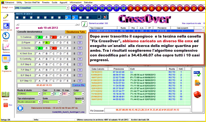
Task: Open the Colpi dropdown showing 8
Action: tap(83, 94)
